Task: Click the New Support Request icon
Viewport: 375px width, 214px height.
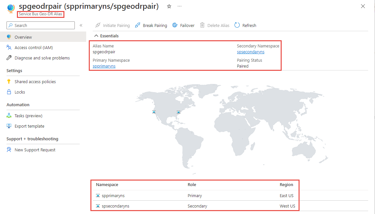Action: pos(9,150)
